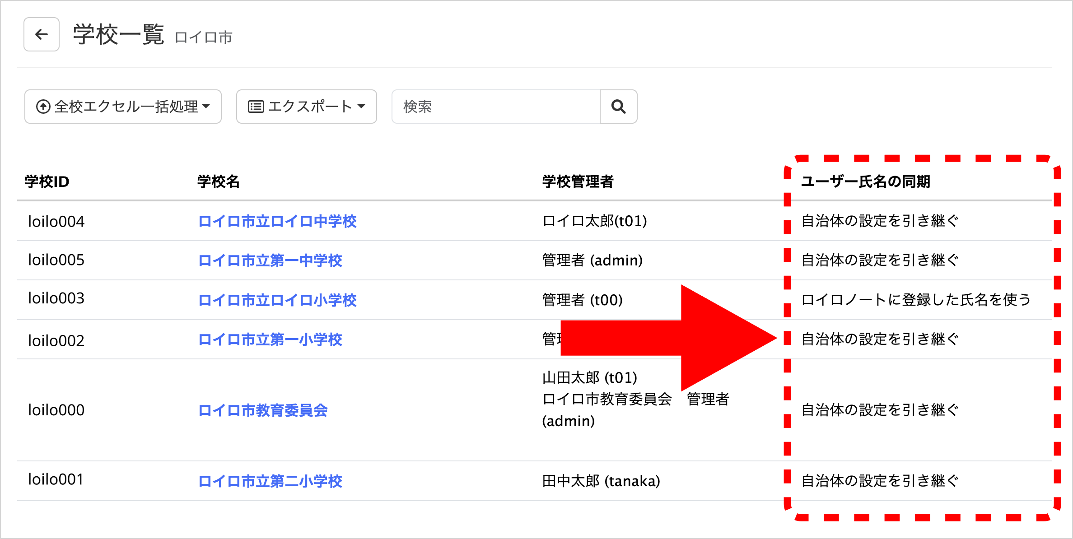Click the ユーザー氏名の同期 column header
Viewport: 1073px width, 539px height.
865,181
